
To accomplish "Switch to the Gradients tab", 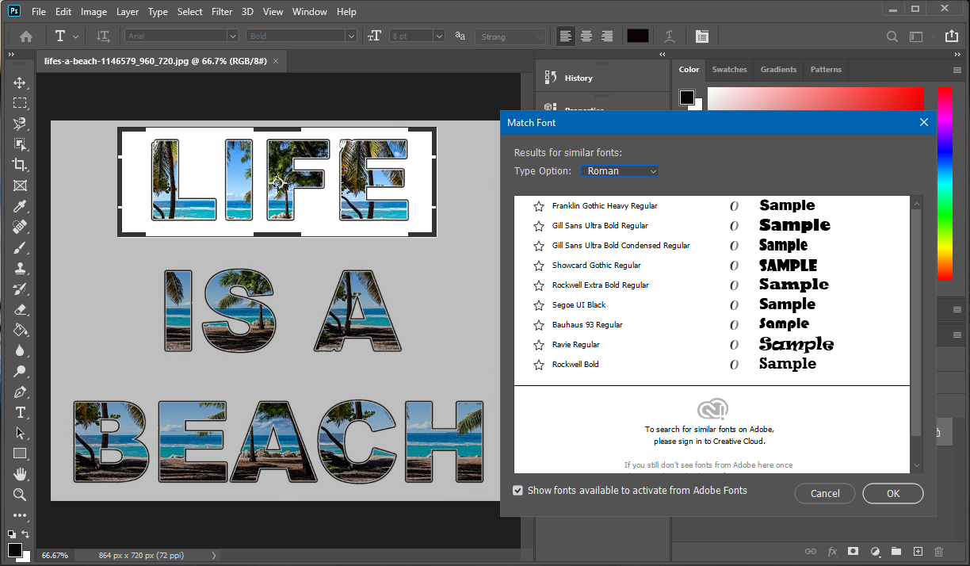I will pos(778,70).
